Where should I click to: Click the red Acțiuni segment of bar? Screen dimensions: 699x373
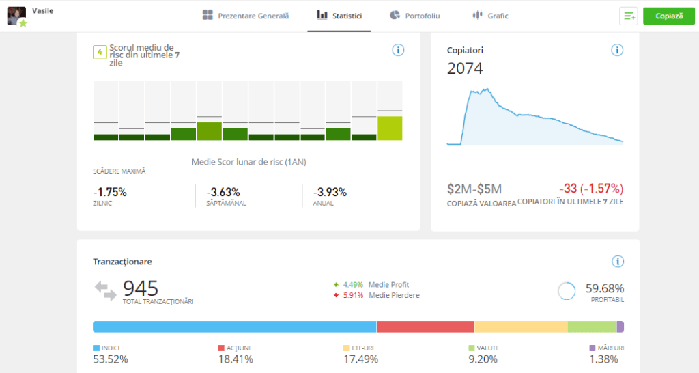coord(425,327)
